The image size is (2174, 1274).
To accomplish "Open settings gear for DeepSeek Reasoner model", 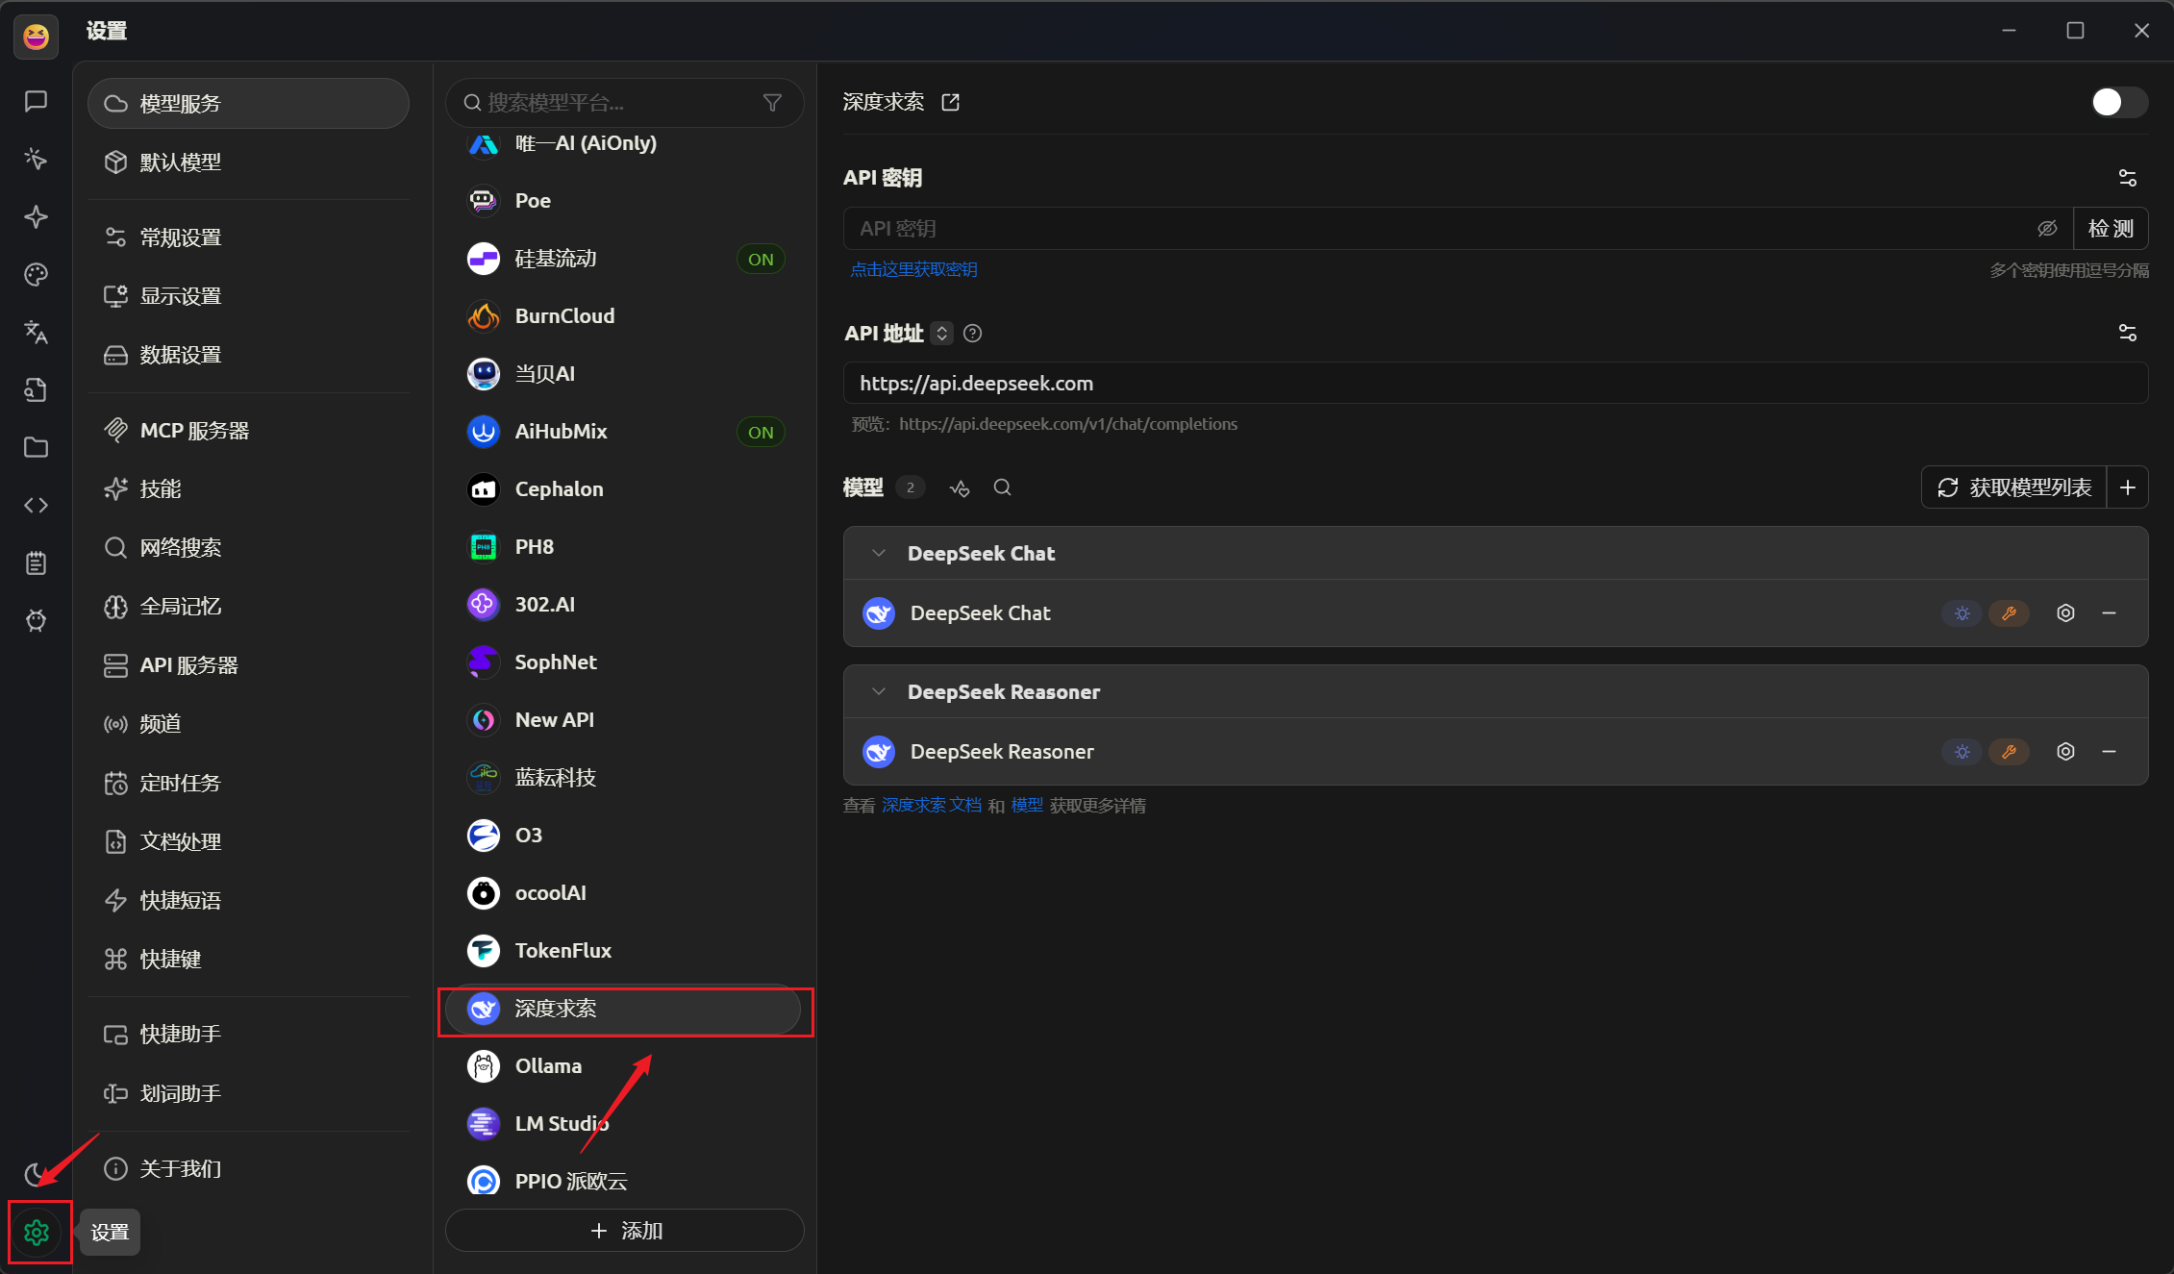I will pos(2065,752).
